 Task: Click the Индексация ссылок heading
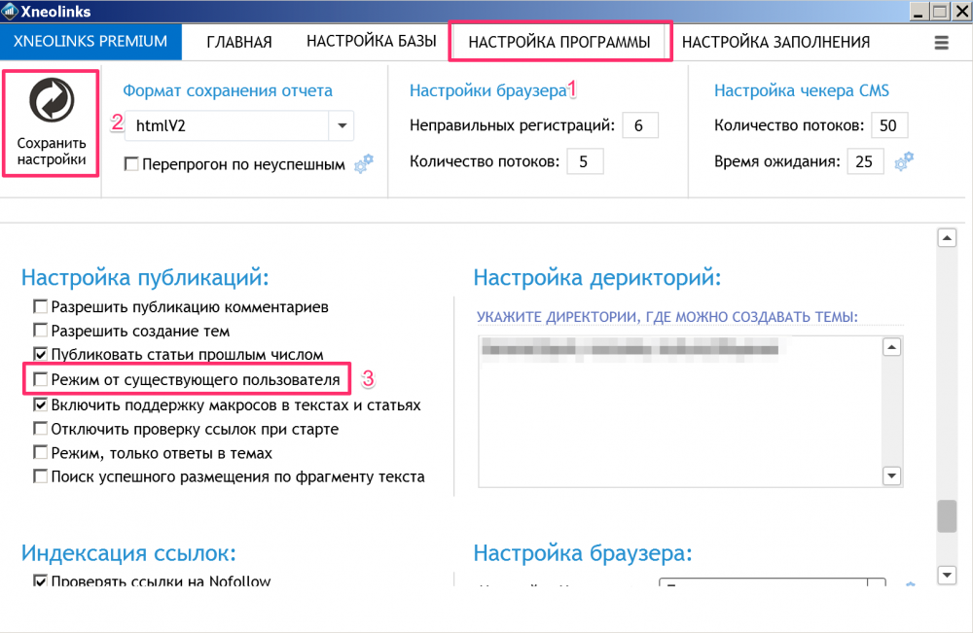[x=128, y=552]
